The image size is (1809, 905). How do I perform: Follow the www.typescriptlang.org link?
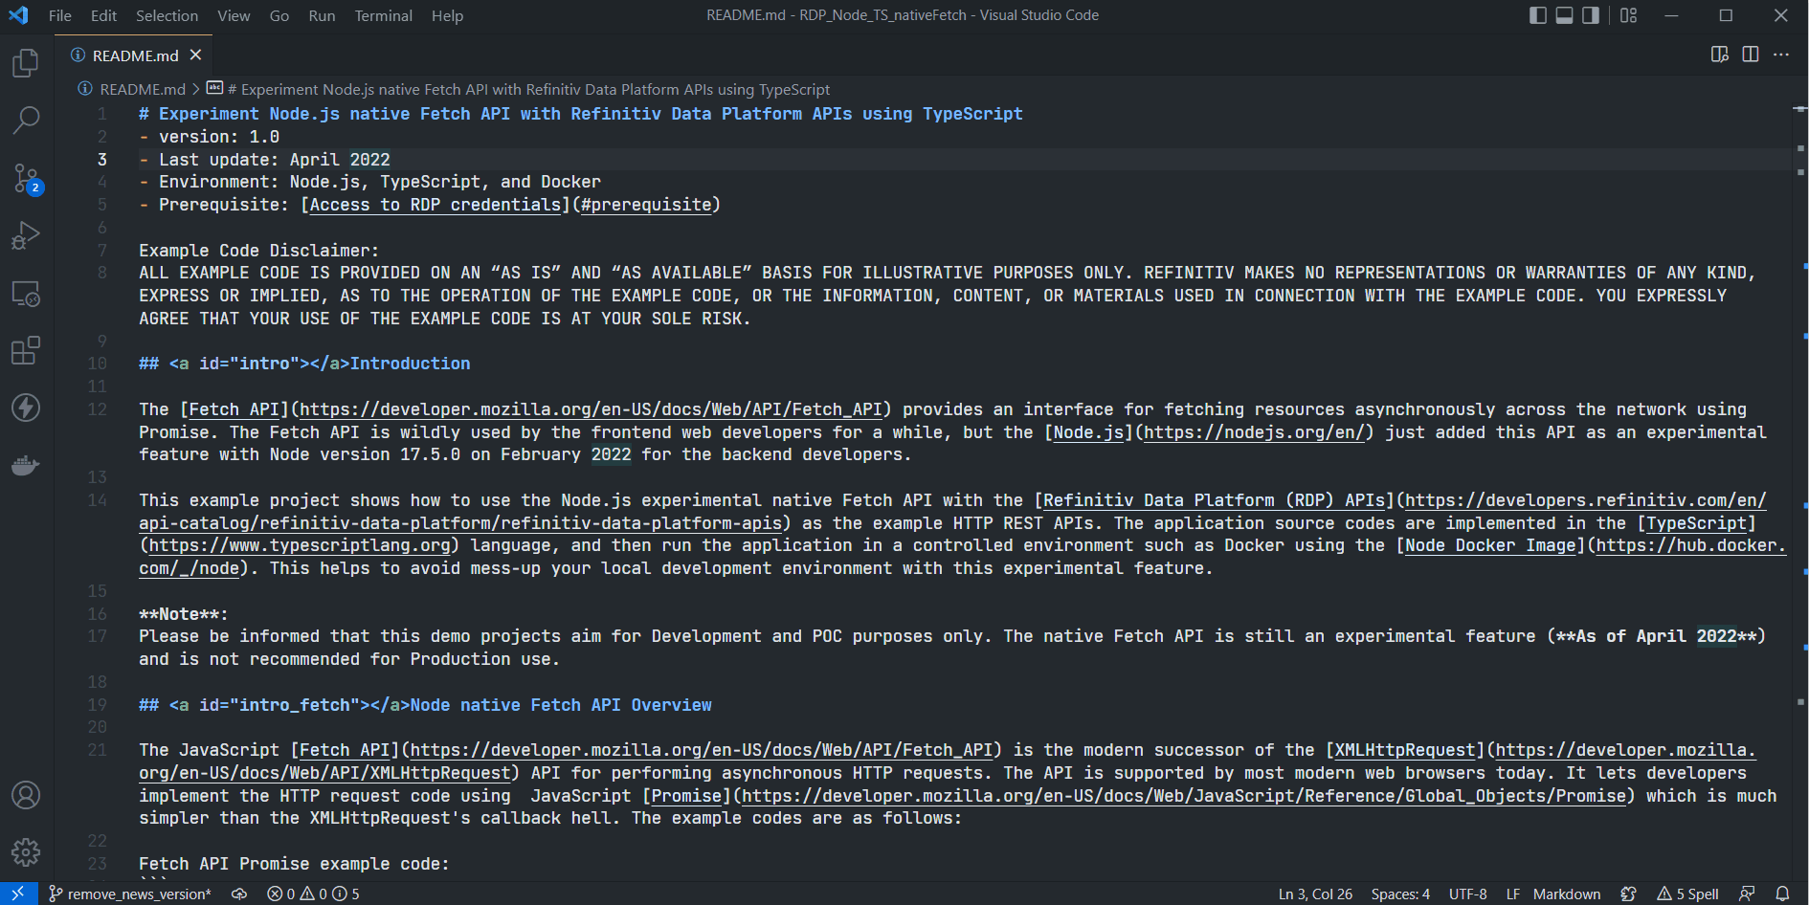point(300,545)
